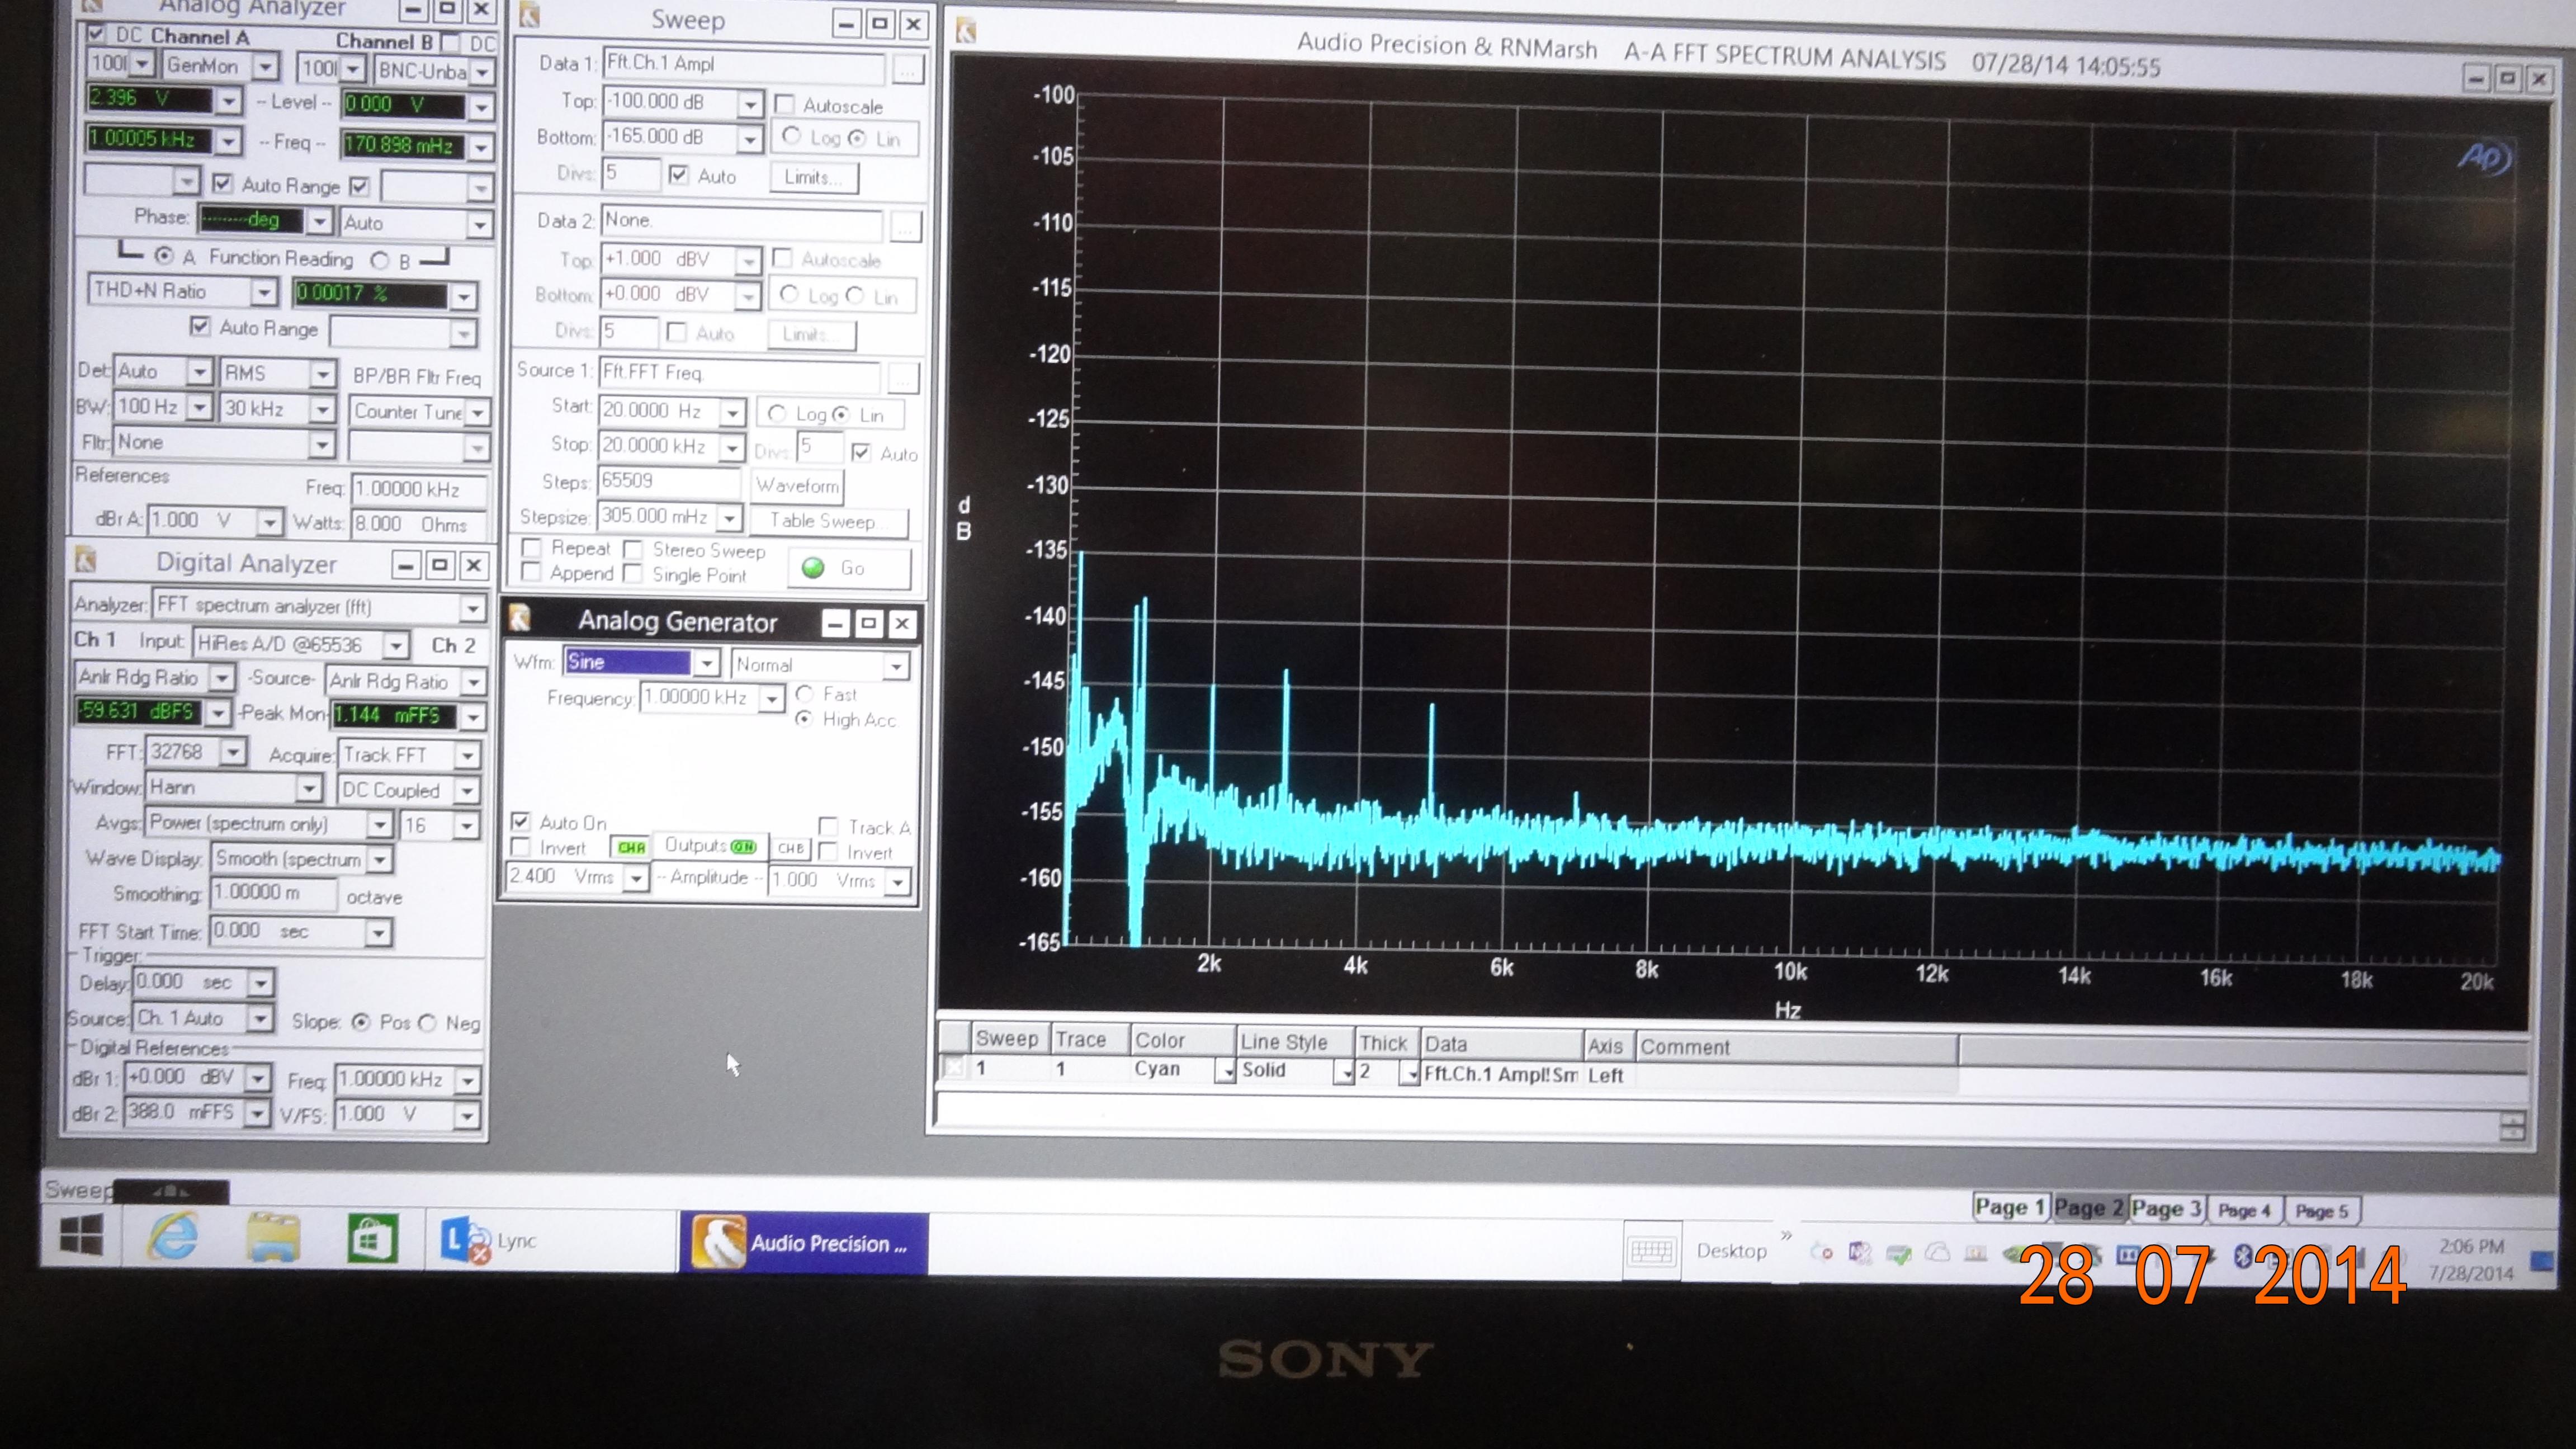Select Function Reading B radio button
The width and height of the screenshot is (2576, 1449).
pos(380,260)
